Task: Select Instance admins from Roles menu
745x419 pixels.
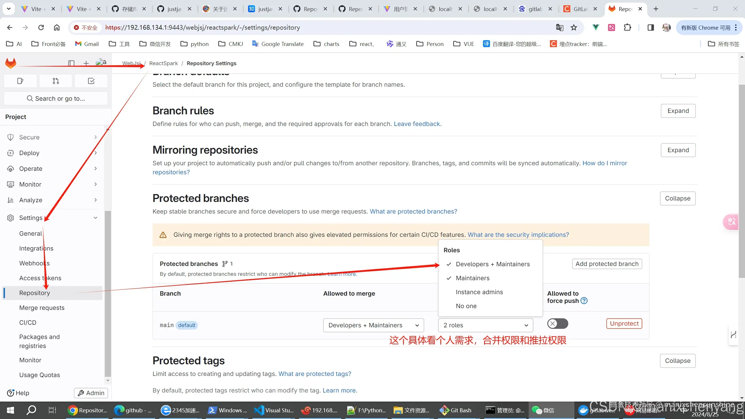Action: point(479,292)
